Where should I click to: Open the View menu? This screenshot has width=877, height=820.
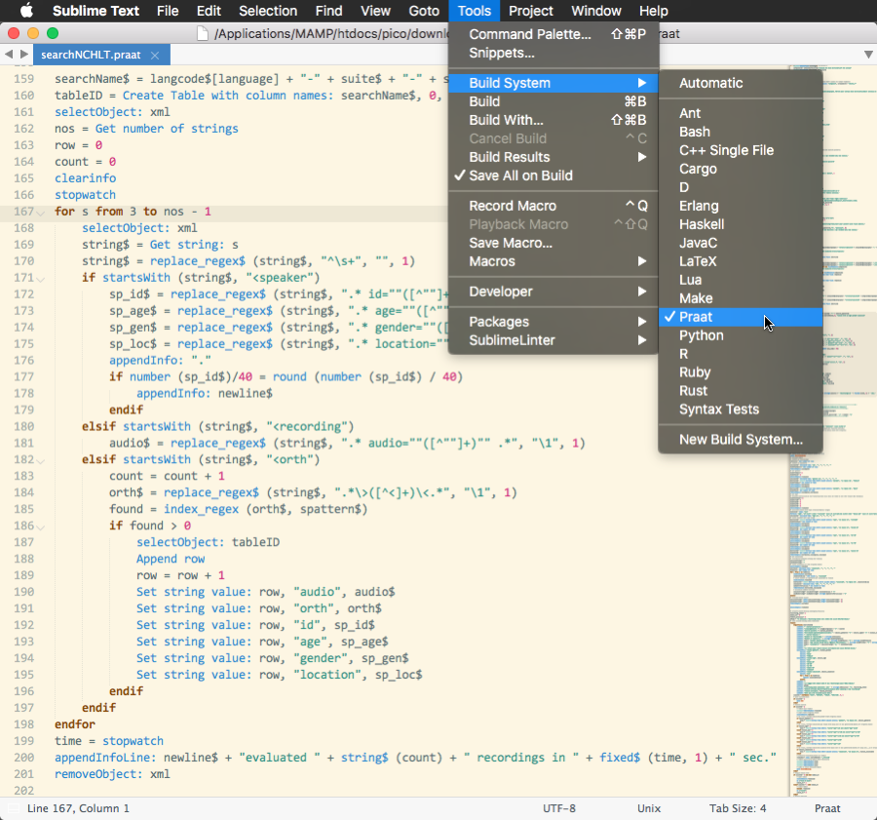[x=375, y=11]
